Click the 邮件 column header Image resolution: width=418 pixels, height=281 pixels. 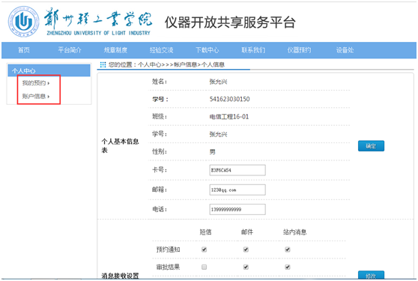(x=247, y=232)
